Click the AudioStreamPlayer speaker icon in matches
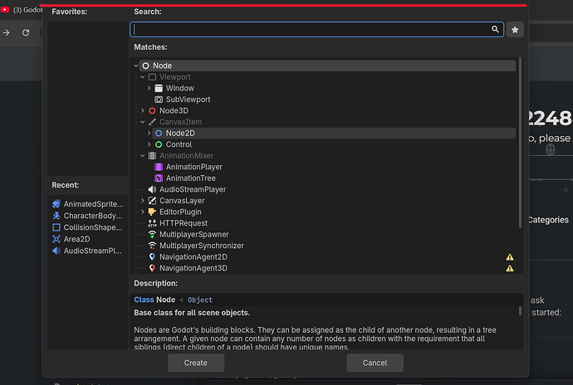Screen dimensions: 573x385 [153, 189]
